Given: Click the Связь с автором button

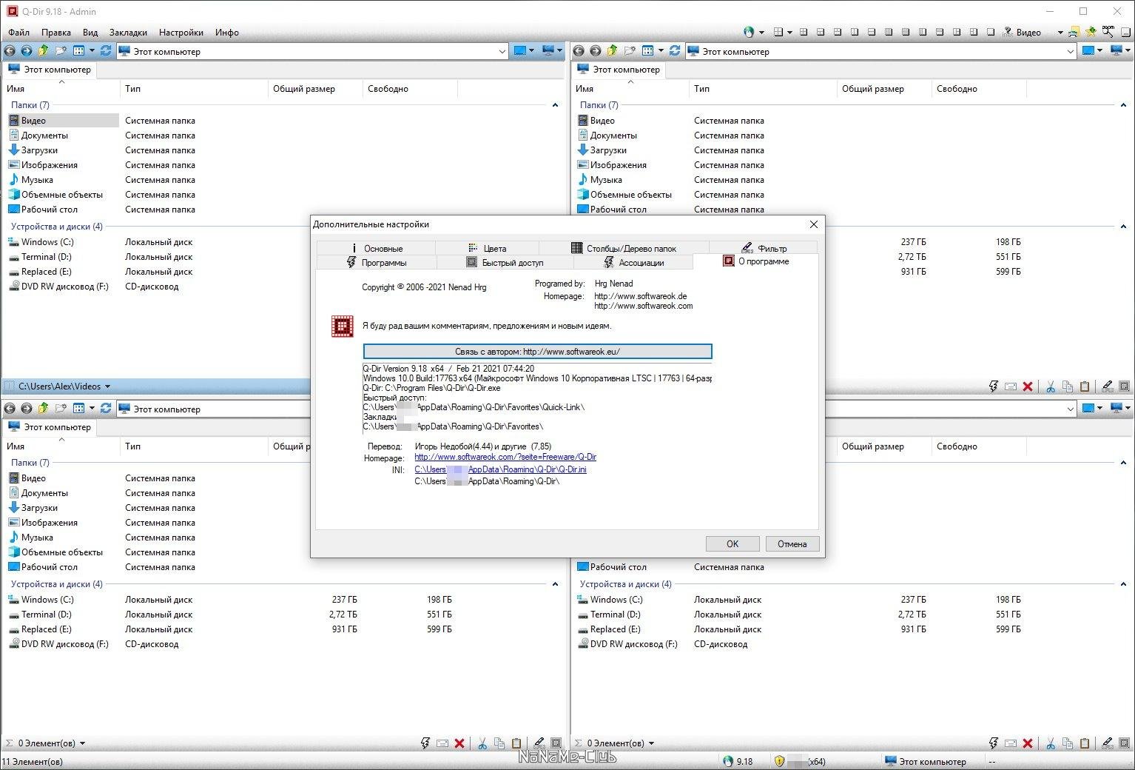Looking at the screenshot, I should [537, 352].
